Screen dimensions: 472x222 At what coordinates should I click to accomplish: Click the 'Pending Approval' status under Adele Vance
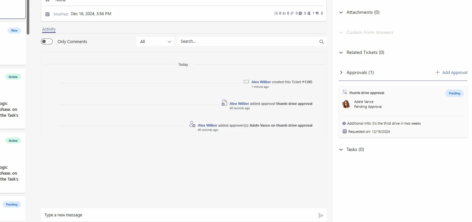pyautogui.click(x=368, y=107)
